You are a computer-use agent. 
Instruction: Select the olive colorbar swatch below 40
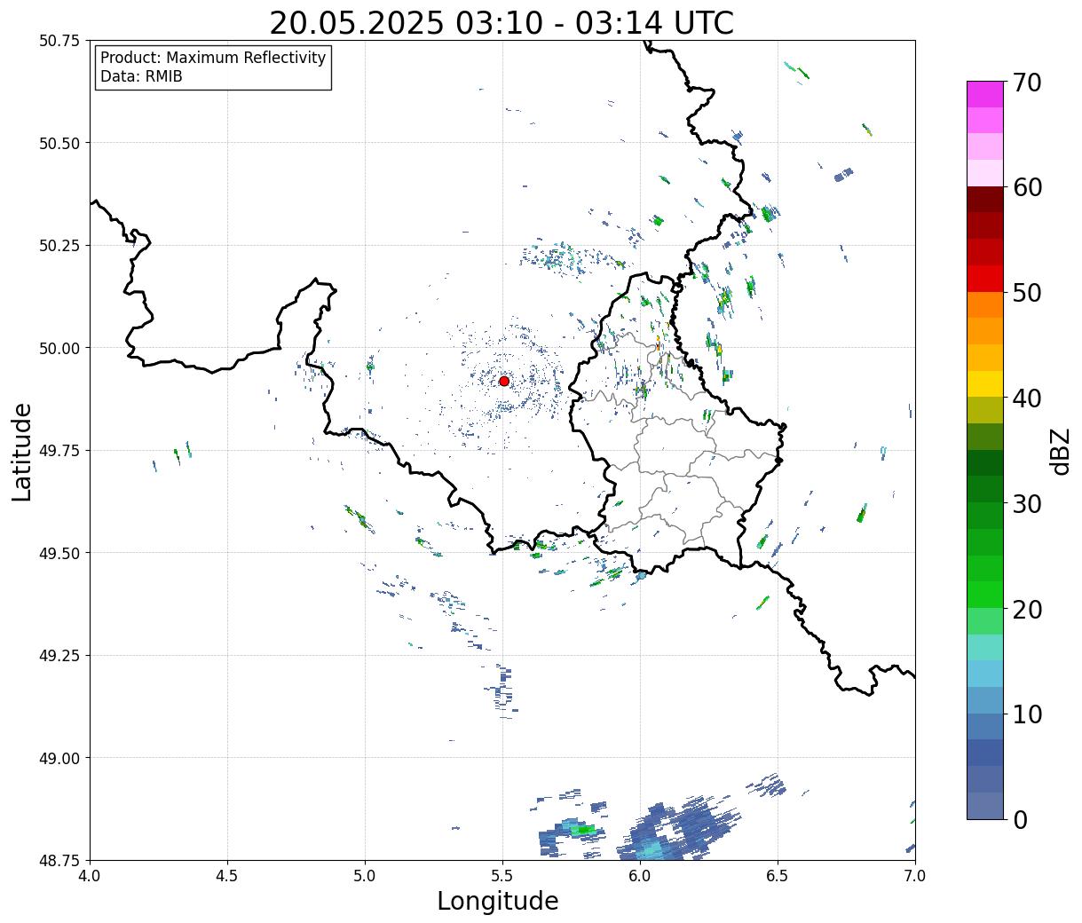(985, 410)
